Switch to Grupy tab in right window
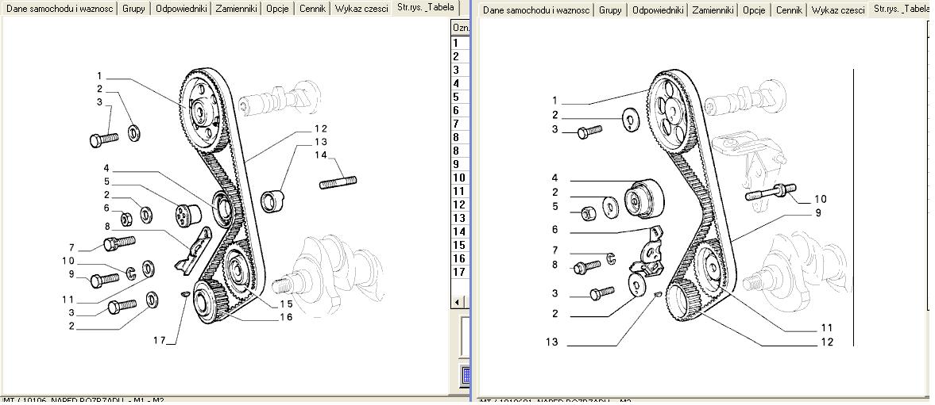The image size is (935, 405). point(610,10)
